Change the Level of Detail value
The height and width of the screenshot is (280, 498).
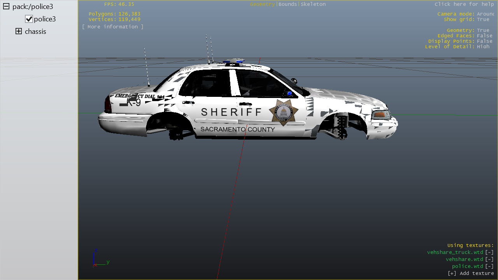click(483, 47)
